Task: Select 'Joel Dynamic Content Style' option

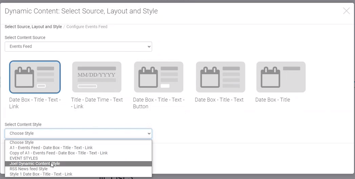Action: [x=35, y=164]
